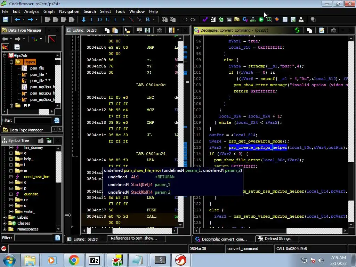Image resolution: width=356 pixels, height=267 pixels.
Task: Save the program using the floppy disk icon
Action: tap(6, 19)
